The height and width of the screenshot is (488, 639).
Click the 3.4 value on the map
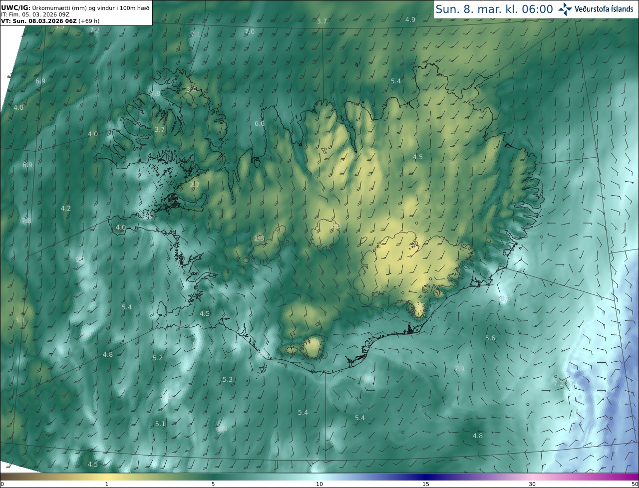tap(191, 90)
